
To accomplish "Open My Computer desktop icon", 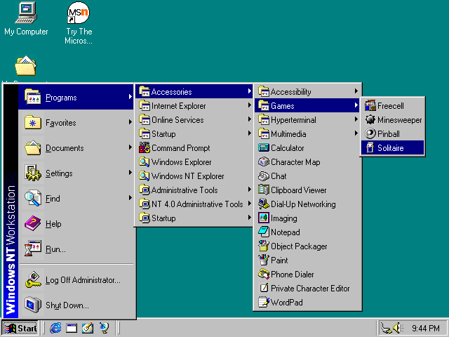I will (26, 19).
